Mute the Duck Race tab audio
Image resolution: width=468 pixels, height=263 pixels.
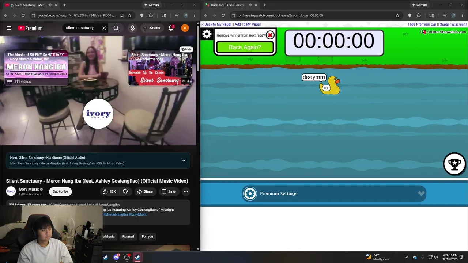(x=250, y=5)
